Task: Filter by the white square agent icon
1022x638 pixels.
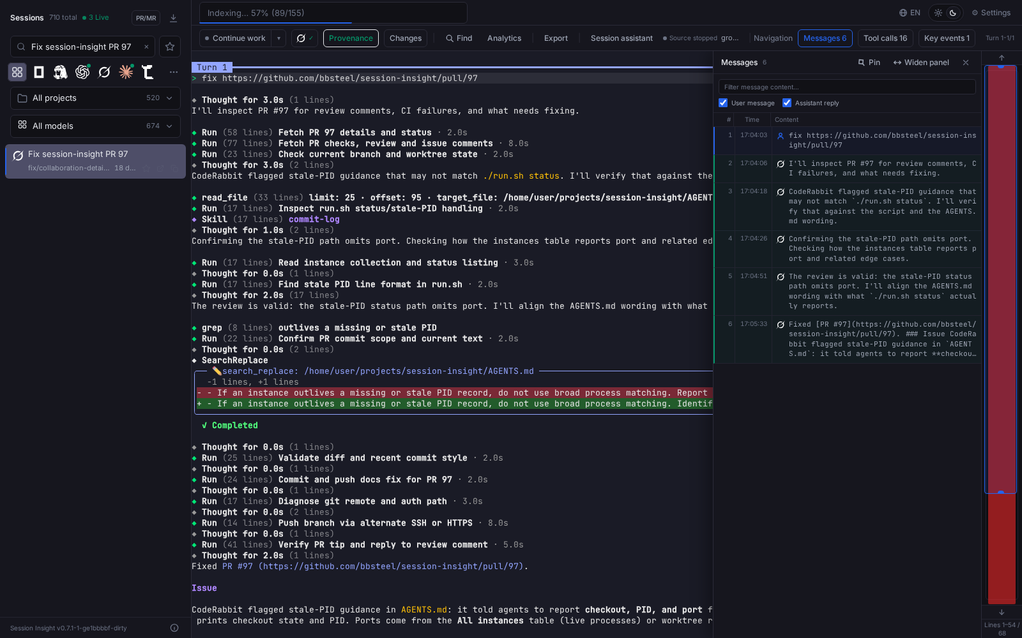Action: [x=39, y=72]
